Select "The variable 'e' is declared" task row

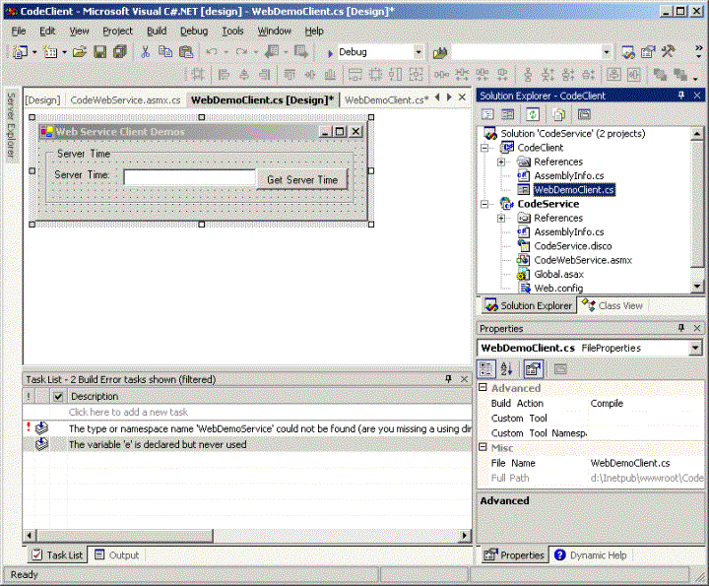[x=247, y=444]
